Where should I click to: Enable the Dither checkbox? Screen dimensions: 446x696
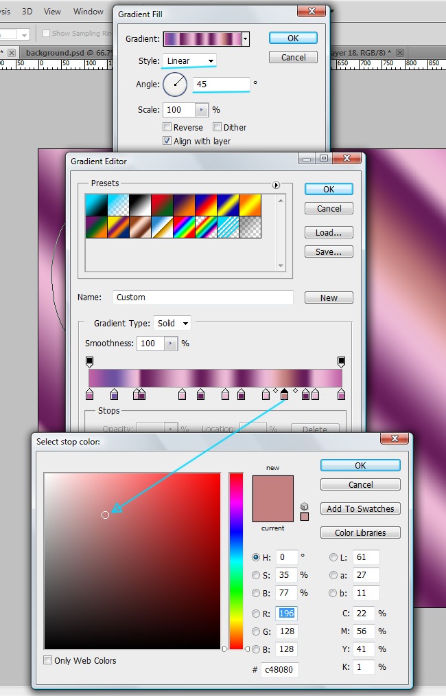(218, 127)
